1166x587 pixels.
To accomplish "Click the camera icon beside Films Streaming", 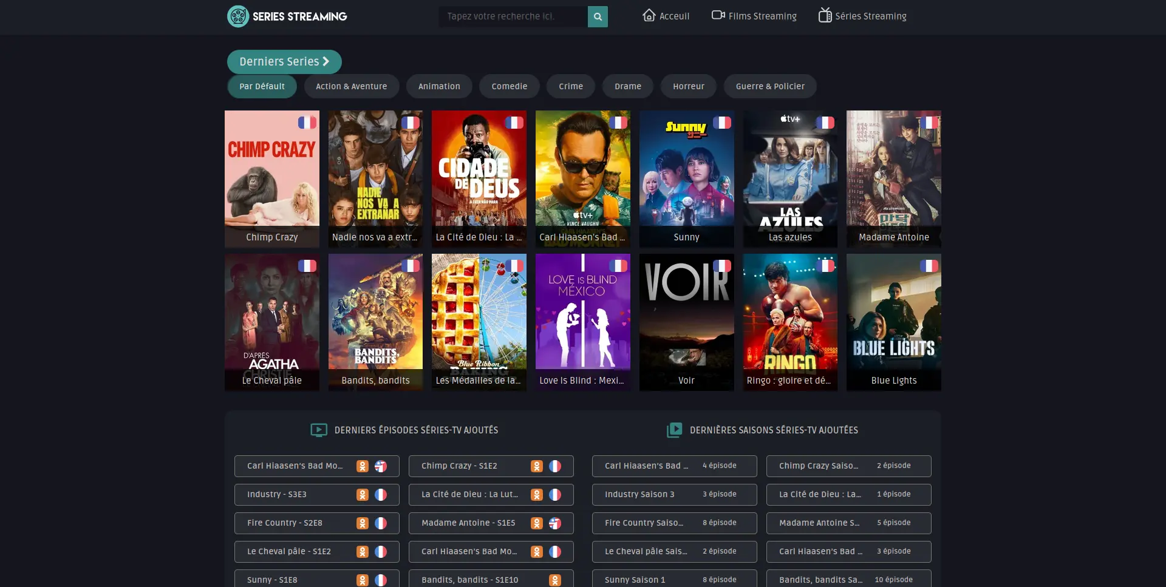I will [x=718, y=15].
